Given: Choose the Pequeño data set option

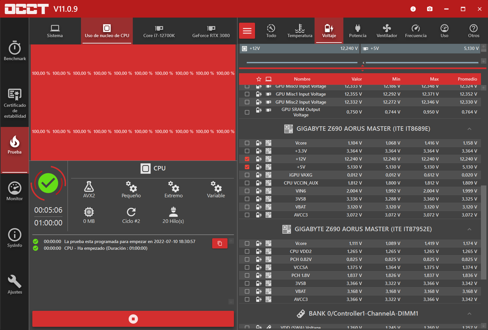Looking at the screenshot, I should [x=131, y=189].
